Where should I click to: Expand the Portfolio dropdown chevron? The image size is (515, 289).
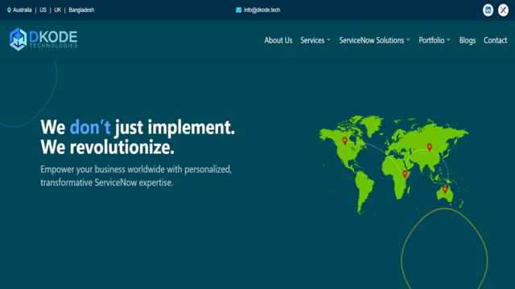448,39
